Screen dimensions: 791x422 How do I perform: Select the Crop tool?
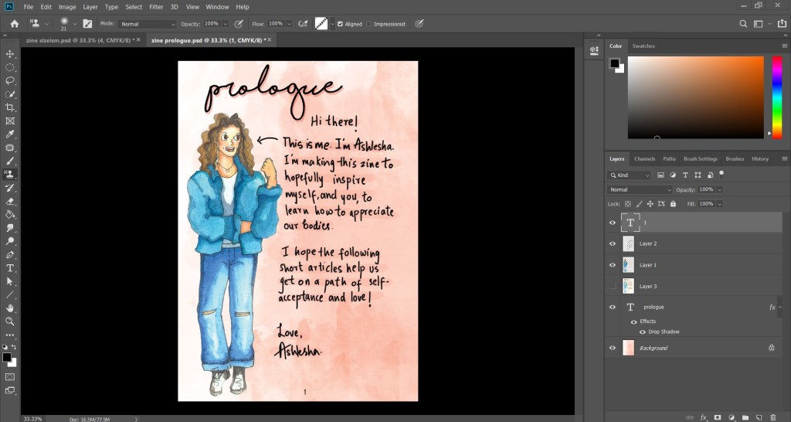[10, 107]
